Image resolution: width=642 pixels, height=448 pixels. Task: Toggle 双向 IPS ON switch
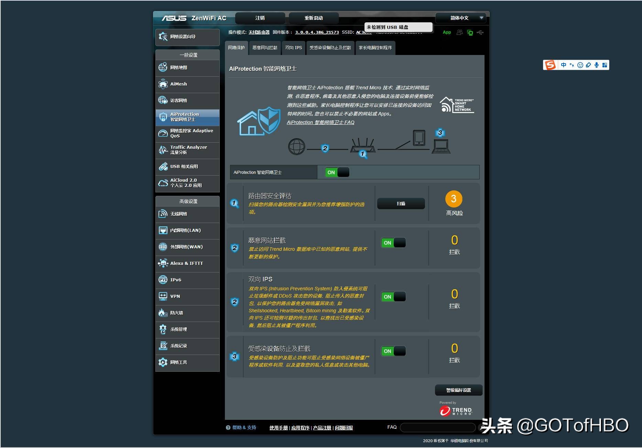coord(393,296)
